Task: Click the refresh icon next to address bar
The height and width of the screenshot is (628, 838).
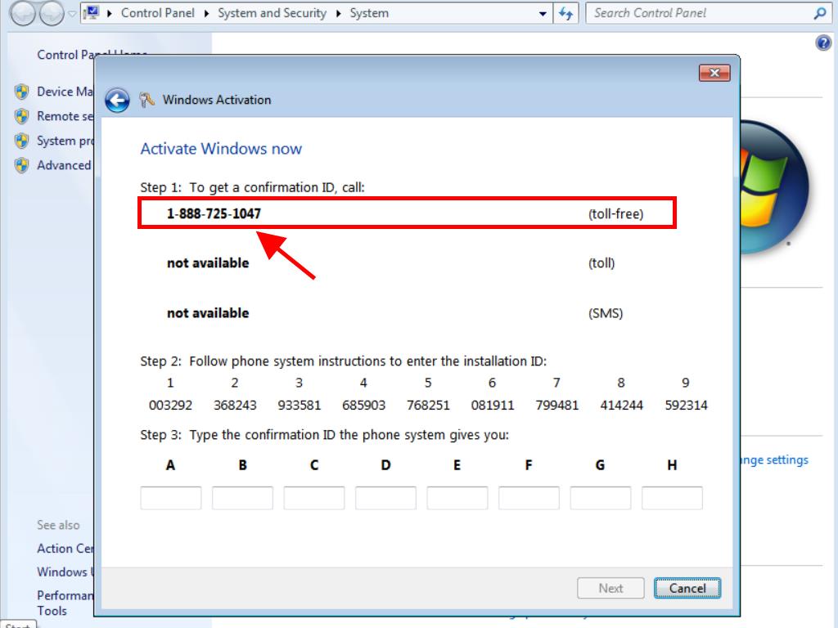Action: [x=566, y=13]
